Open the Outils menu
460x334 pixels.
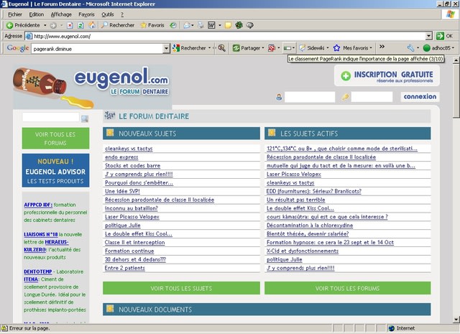click(107, 14)
